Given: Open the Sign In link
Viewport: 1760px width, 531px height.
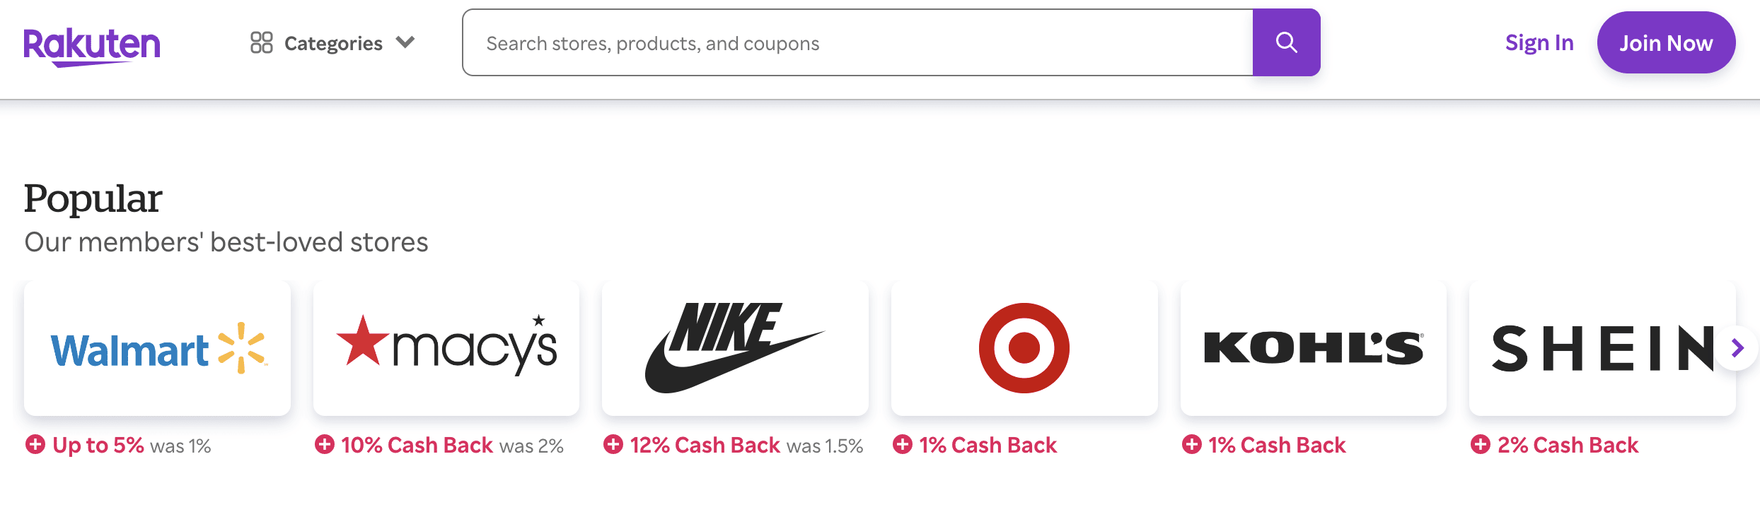Looking at the screenshot, I should pos(1539,42).
